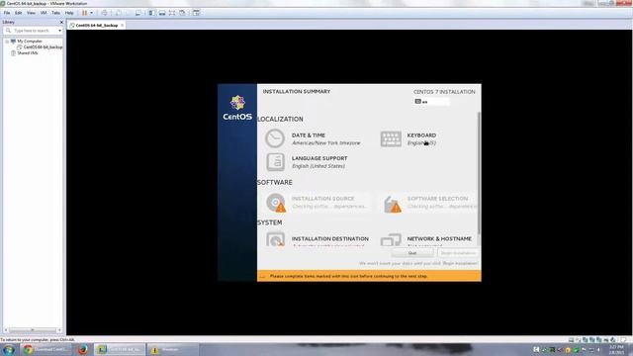
Task: Click the Library search field
Action: pos(32,31)
